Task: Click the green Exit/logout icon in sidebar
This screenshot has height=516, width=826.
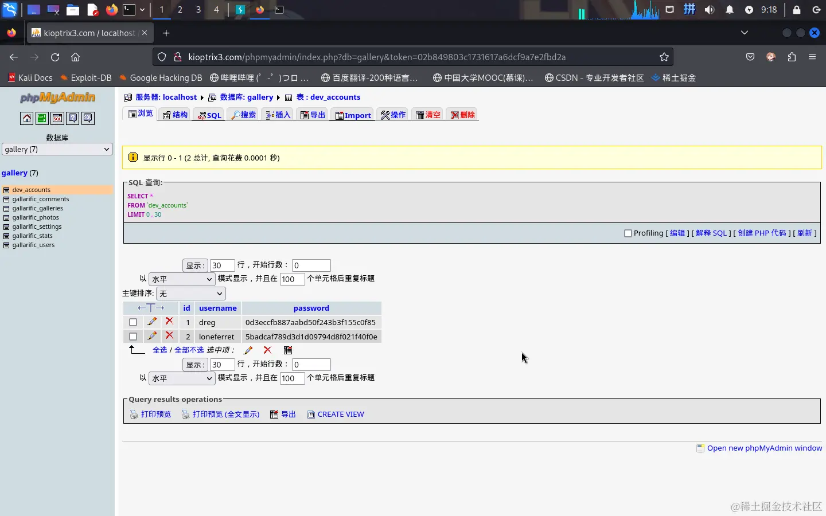Action: [x=42, y=118]
